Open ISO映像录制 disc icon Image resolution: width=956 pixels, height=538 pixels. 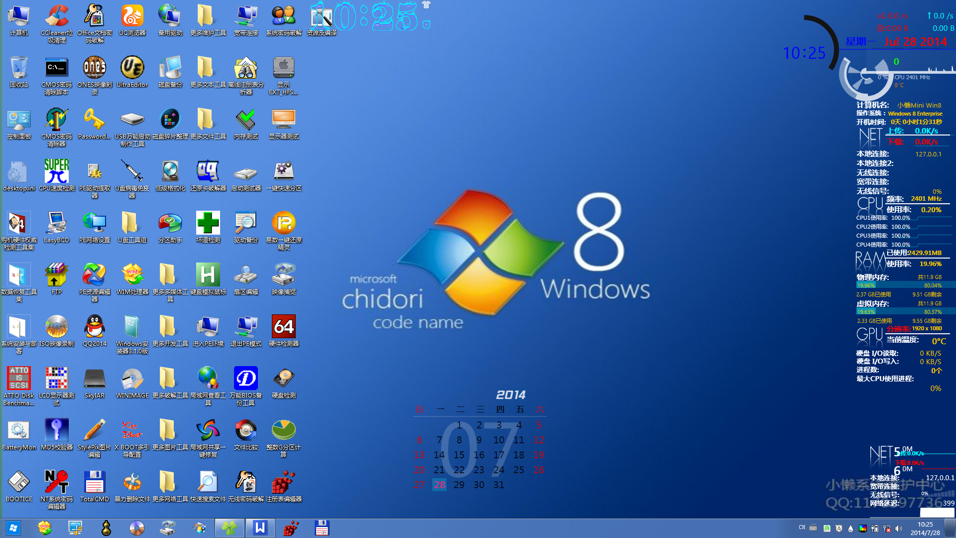tap(57, 331)
